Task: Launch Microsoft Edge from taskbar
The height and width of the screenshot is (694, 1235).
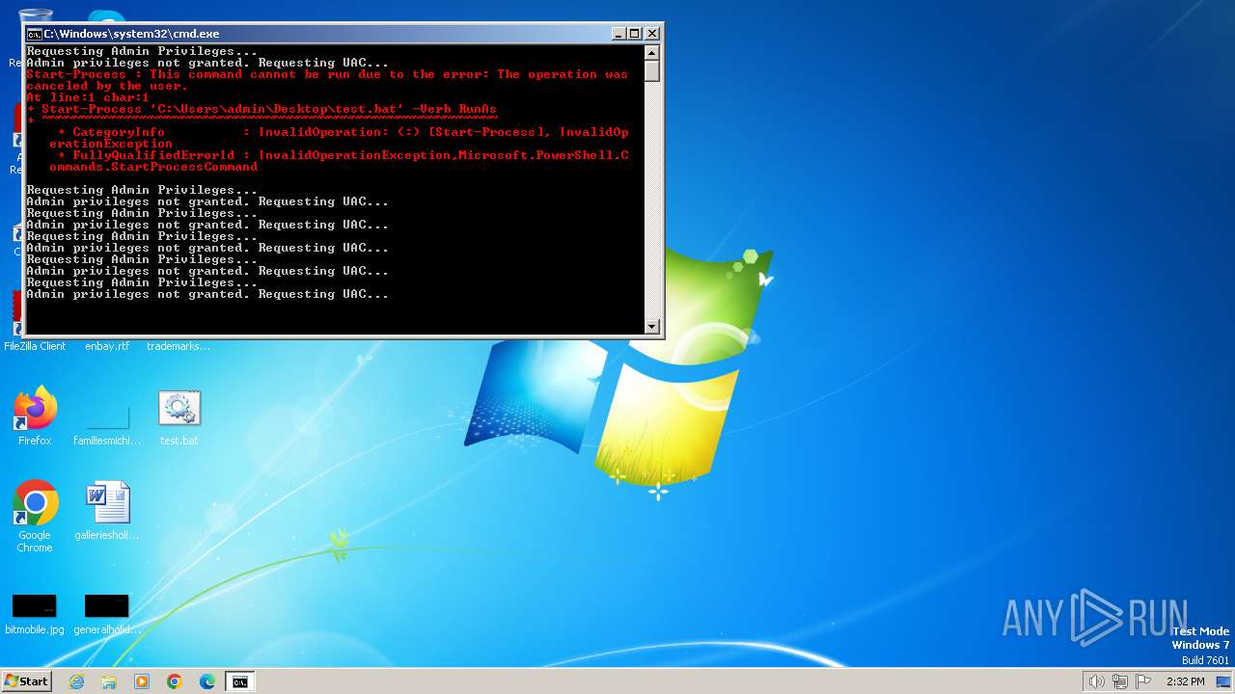Action: (207, 681)
